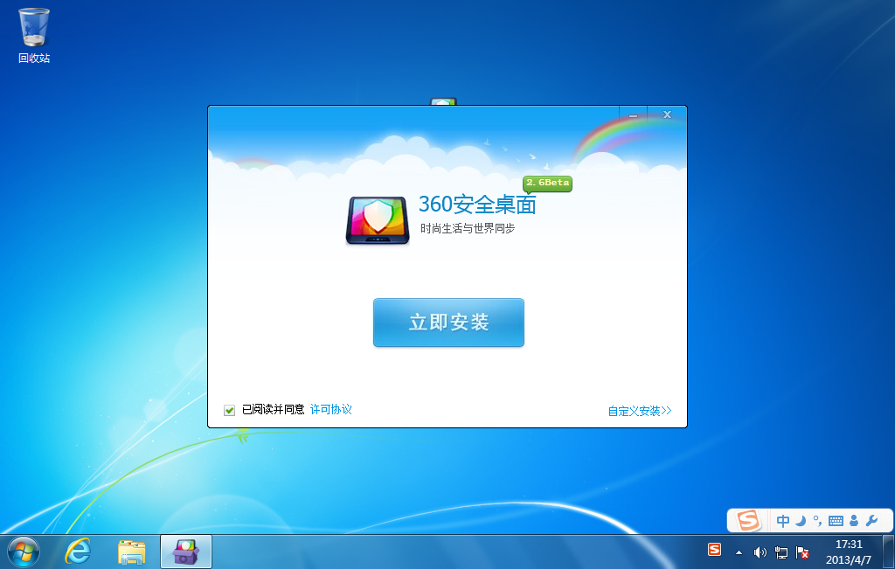Select the 回收站 recycle bin desktop icon
The height and width of the screenshot is (569, 895).
[x=34, y=35]
